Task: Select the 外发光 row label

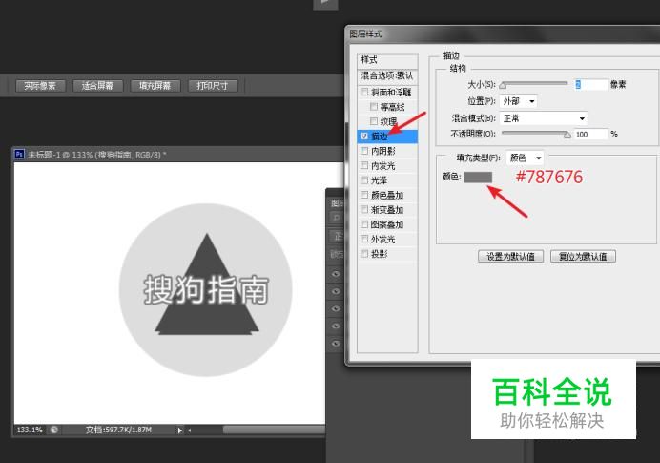Action: [x=382, y=240]
